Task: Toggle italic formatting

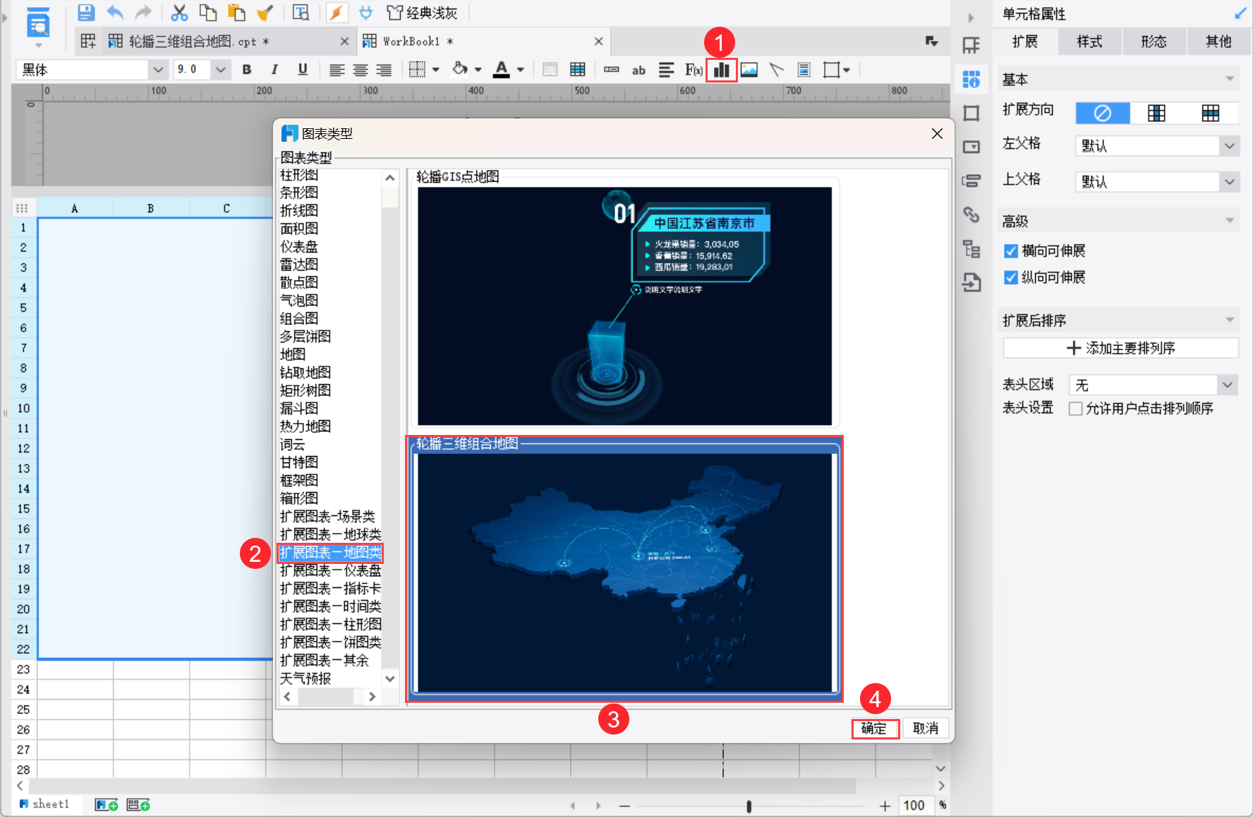Action: tap(274, 70)
